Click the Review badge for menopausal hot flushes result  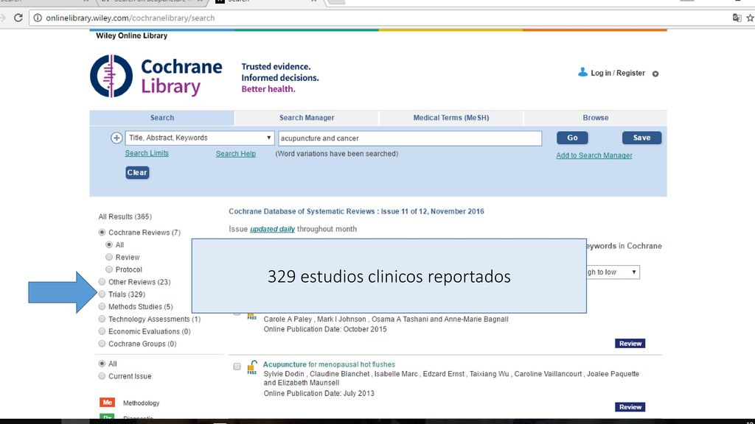(630, 407)
